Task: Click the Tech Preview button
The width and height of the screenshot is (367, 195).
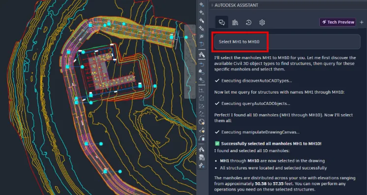Action: coord(337,22)
